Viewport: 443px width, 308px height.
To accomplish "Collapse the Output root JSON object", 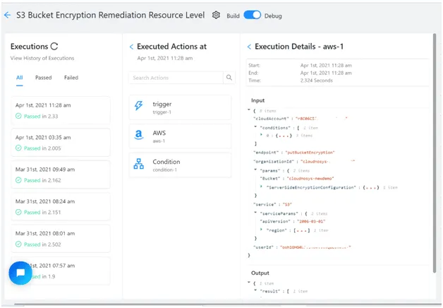I will click(249, 283).
